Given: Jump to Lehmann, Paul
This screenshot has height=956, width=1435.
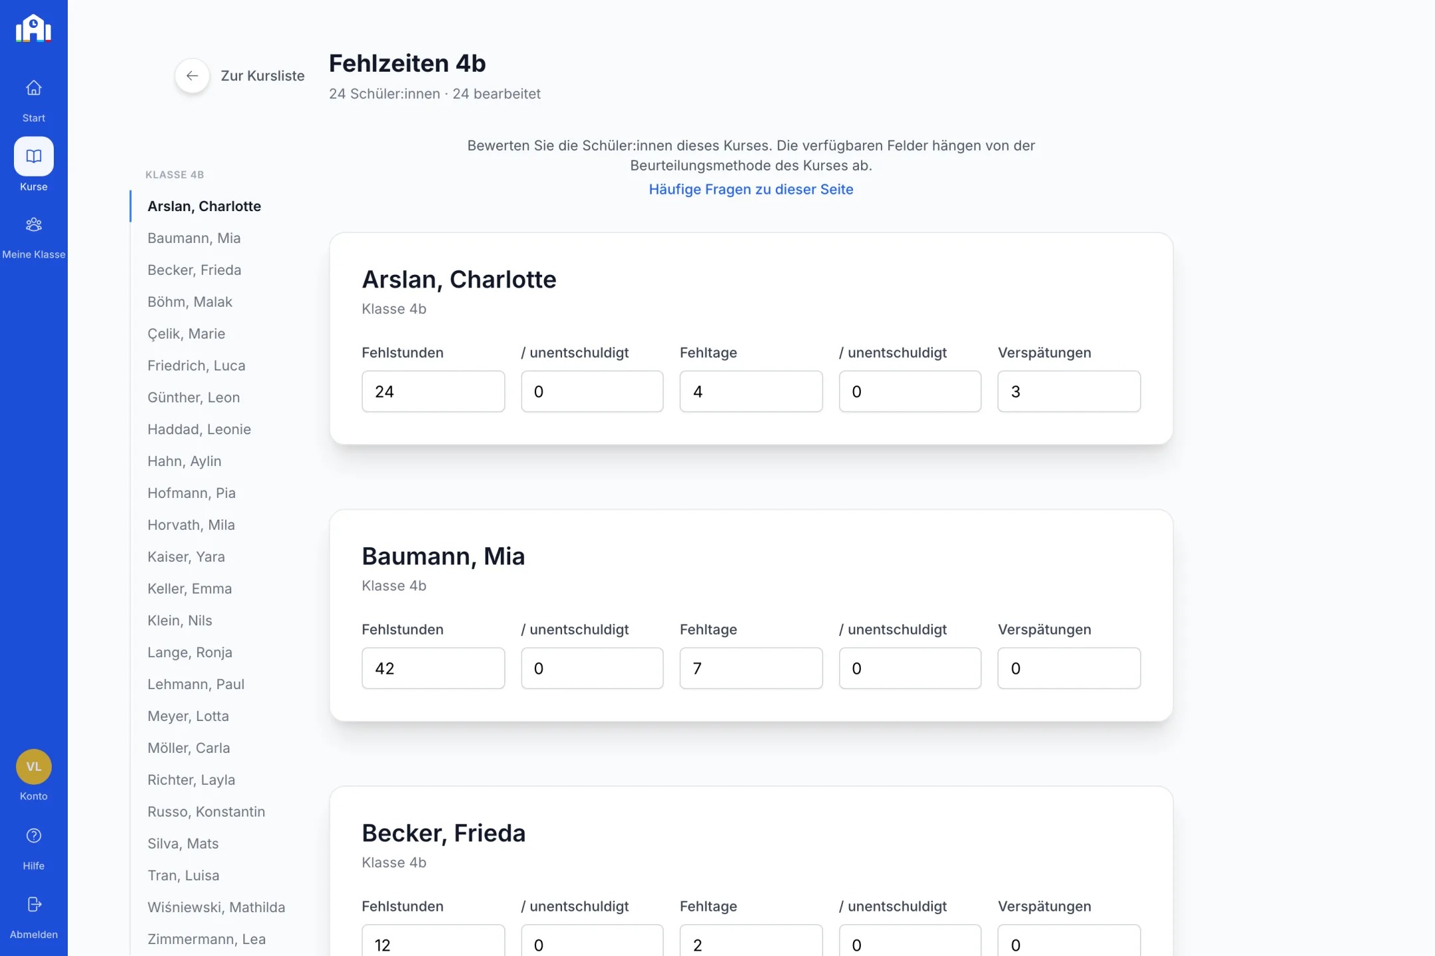Looking at the screenshot, I should 195,684.
